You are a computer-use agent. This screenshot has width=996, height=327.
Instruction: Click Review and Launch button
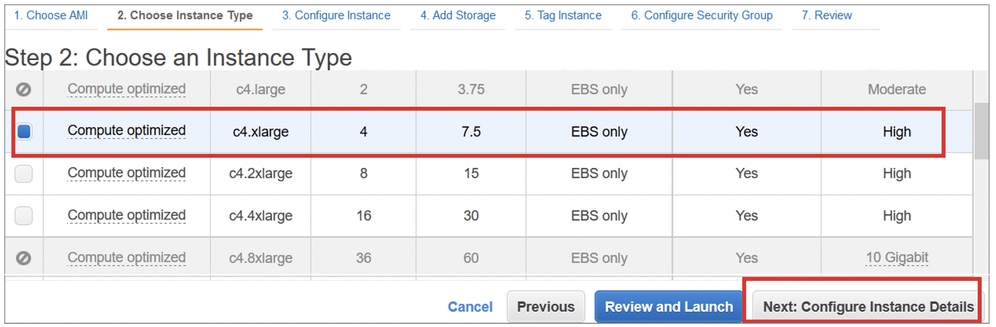(x=669, y=307)
